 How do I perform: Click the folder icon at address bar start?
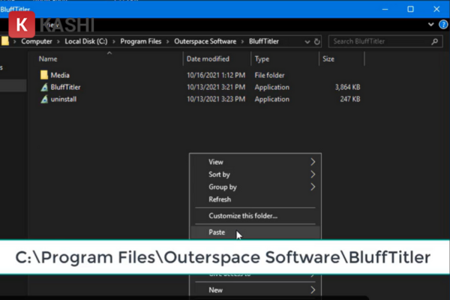5,41
